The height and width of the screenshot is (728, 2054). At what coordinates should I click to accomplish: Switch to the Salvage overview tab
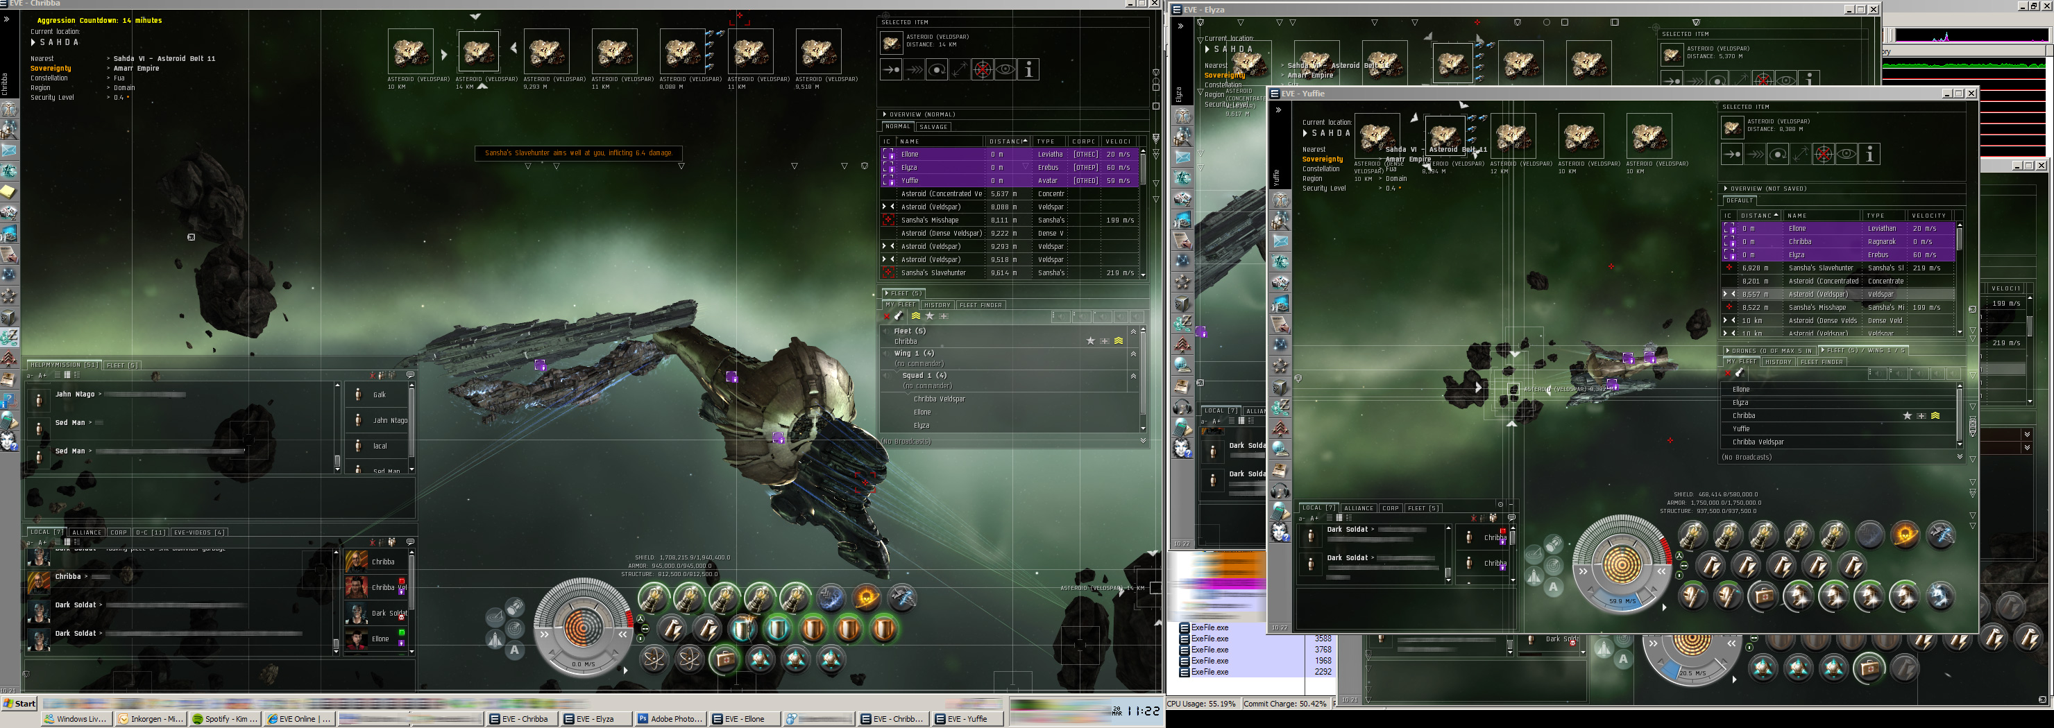933,127
